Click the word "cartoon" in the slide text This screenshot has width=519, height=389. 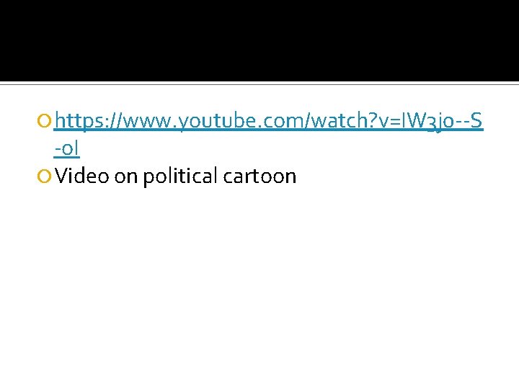pyautogui.click(x=259, y=176)
